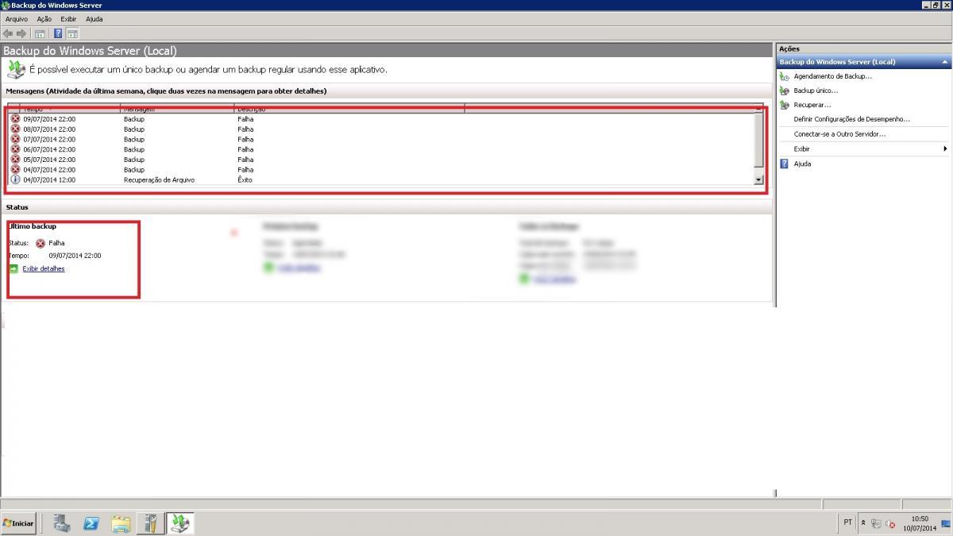The image size is (953, 536).
Task: Click the Ajuda question-mark icon in Ações
Action: 785,164
